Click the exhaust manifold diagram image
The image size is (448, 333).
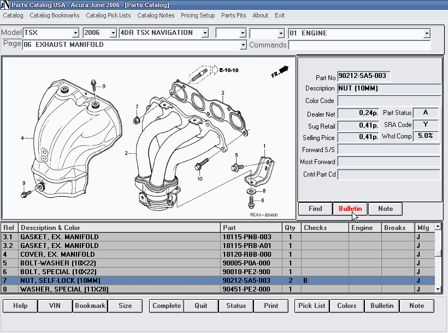point(148,138)
